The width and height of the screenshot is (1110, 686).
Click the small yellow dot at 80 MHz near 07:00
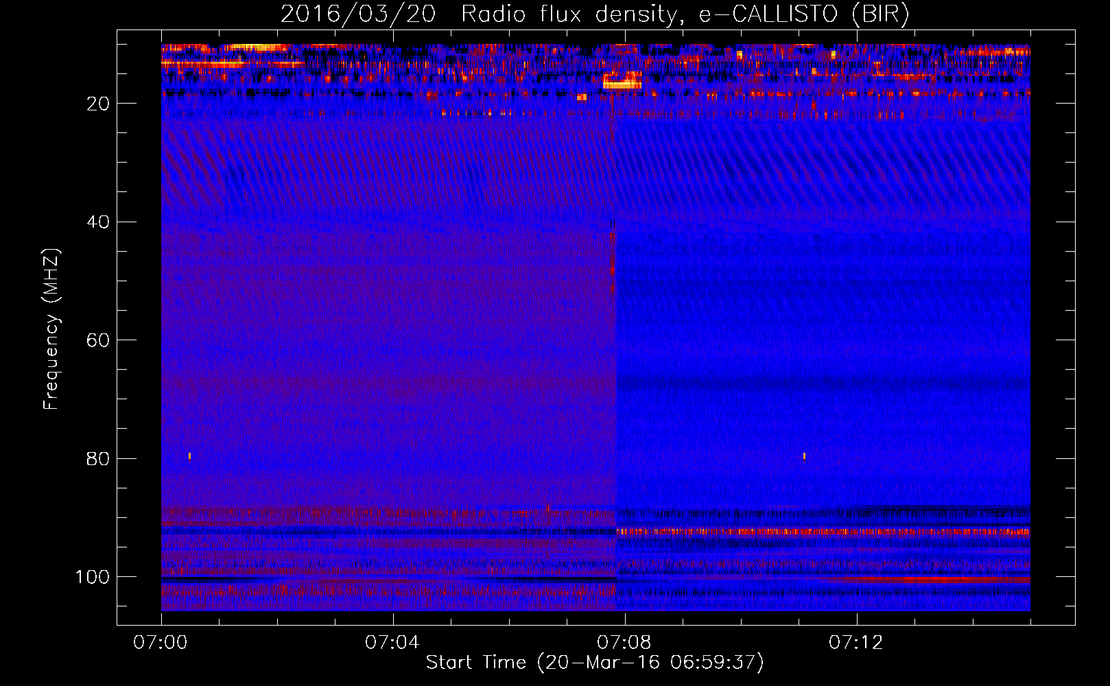click(189, 456)
